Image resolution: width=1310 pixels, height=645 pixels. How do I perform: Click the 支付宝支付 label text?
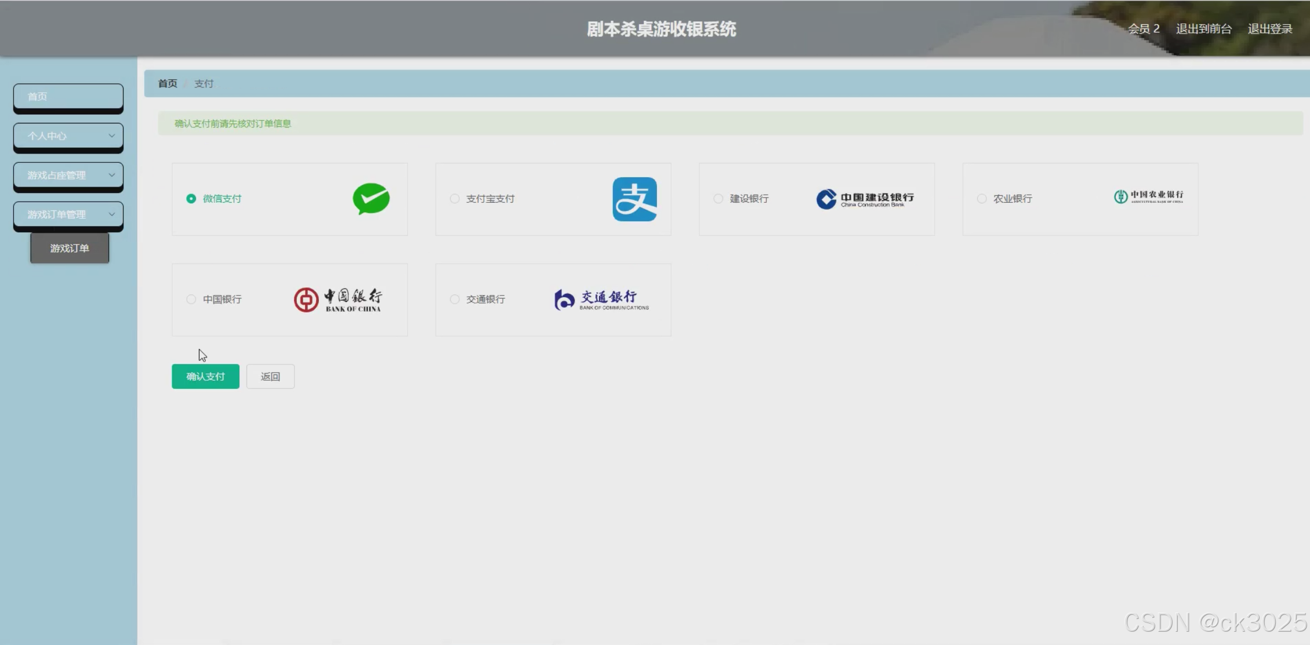[490, 199]
